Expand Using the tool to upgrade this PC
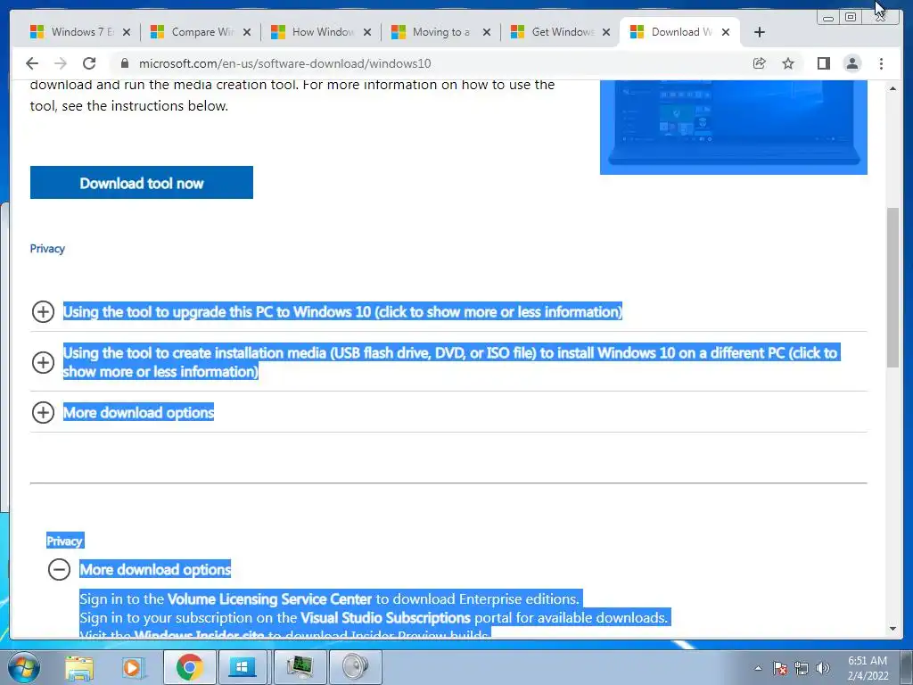The width and height of the screenshot is (913, 685). coord(43,311)
